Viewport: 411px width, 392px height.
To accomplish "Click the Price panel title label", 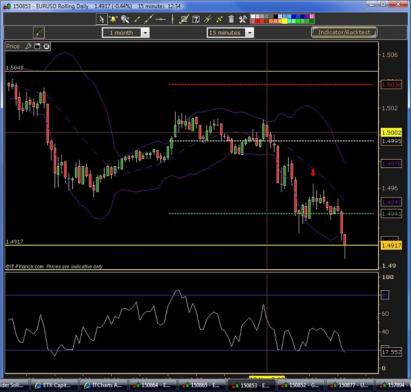I will point(13,47).
